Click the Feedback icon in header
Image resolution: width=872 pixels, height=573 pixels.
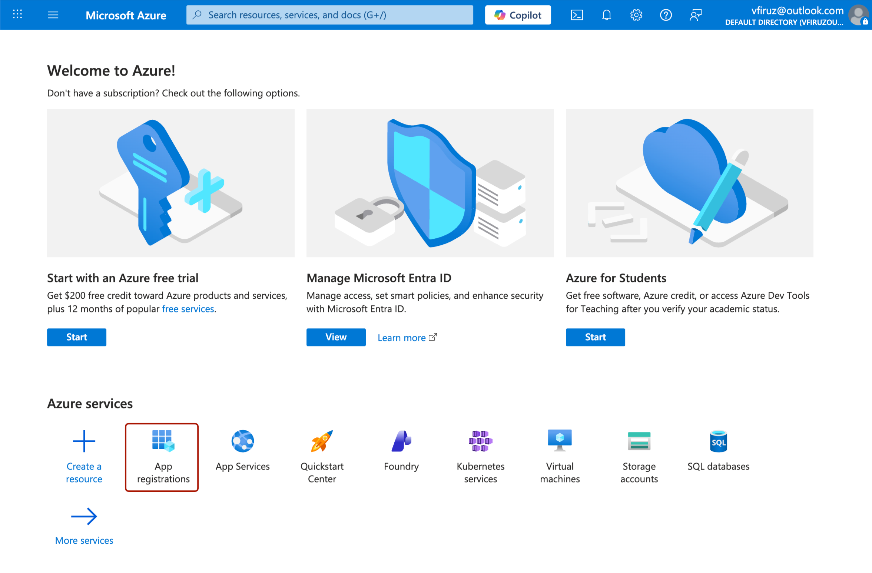pos(695,15)
